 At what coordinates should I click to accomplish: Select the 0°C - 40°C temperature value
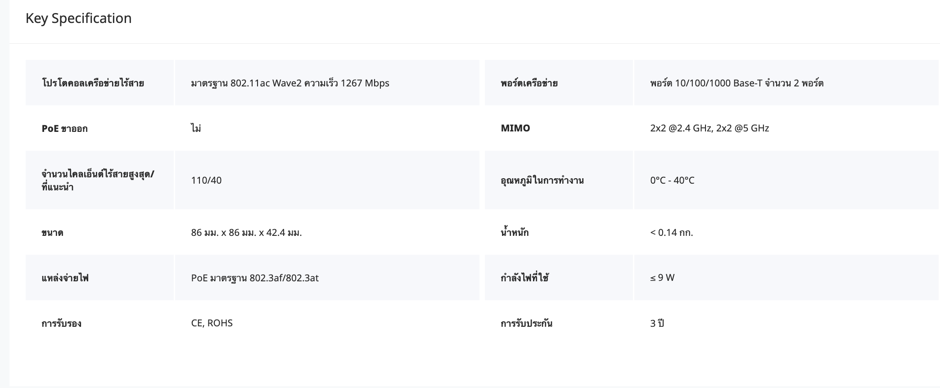672,180
